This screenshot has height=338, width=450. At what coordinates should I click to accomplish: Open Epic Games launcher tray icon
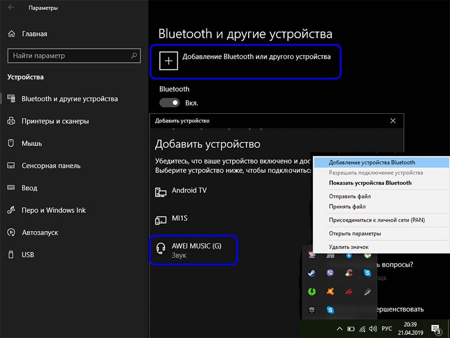click(x=312, y=310)
